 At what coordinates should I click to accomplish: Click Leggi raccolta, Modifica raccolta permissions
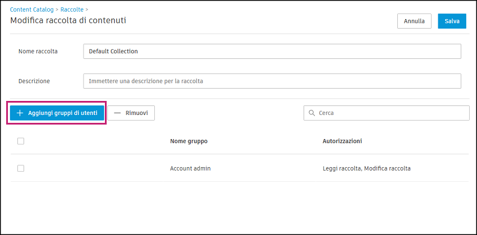point(366,168)
